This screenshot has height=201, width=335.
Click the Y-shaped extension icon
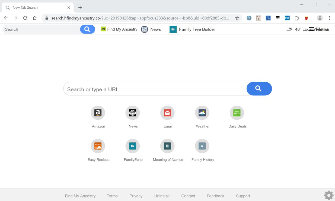click(259, 18)
